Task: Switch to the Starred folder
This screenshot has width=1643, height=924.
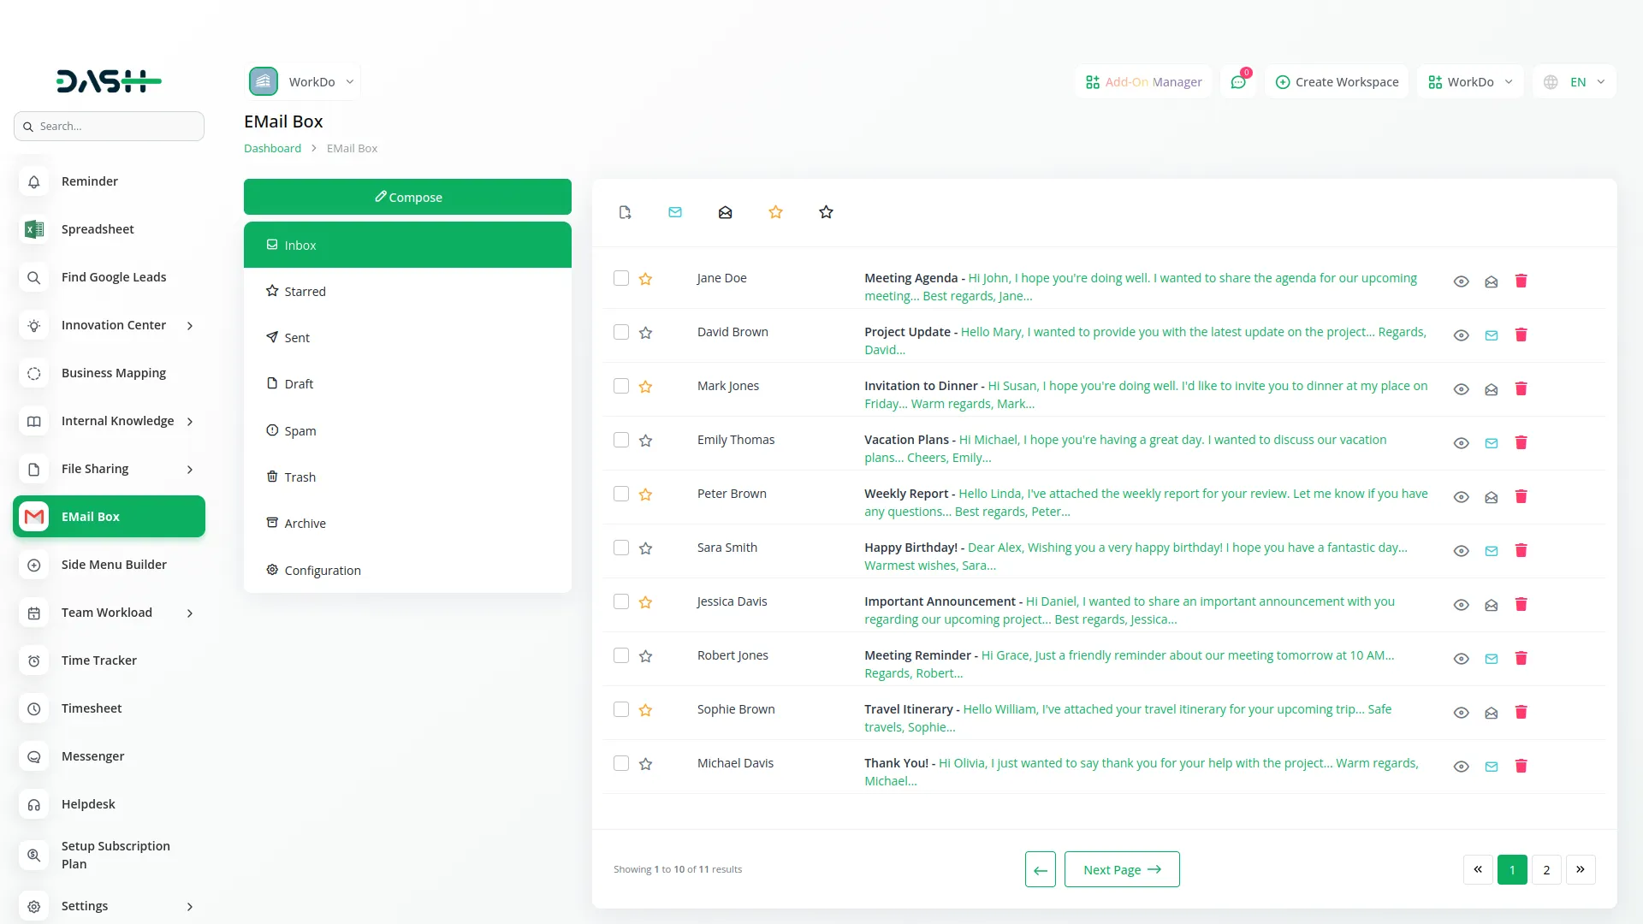Action: pyautogui.click(x=407, y=291)
